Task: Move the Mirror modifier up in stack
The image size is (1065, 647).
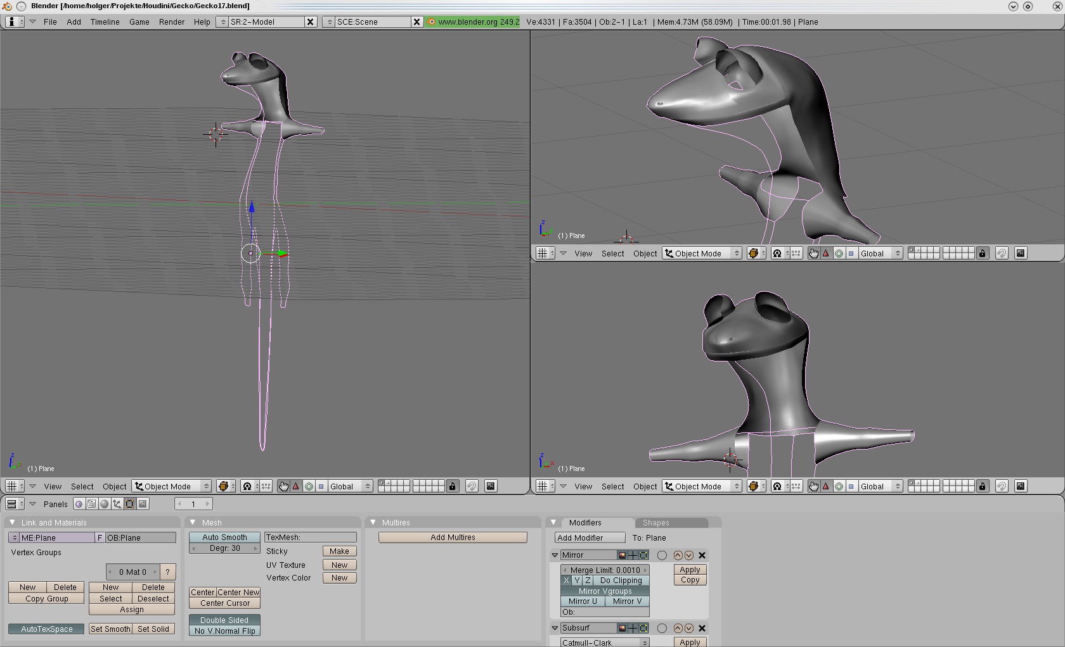Action: pyautogui.click(x=678, y=555)
